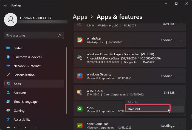Click the Apps breadcrumb link
Viewport: 192px width, 130px height.
point(80,17)
